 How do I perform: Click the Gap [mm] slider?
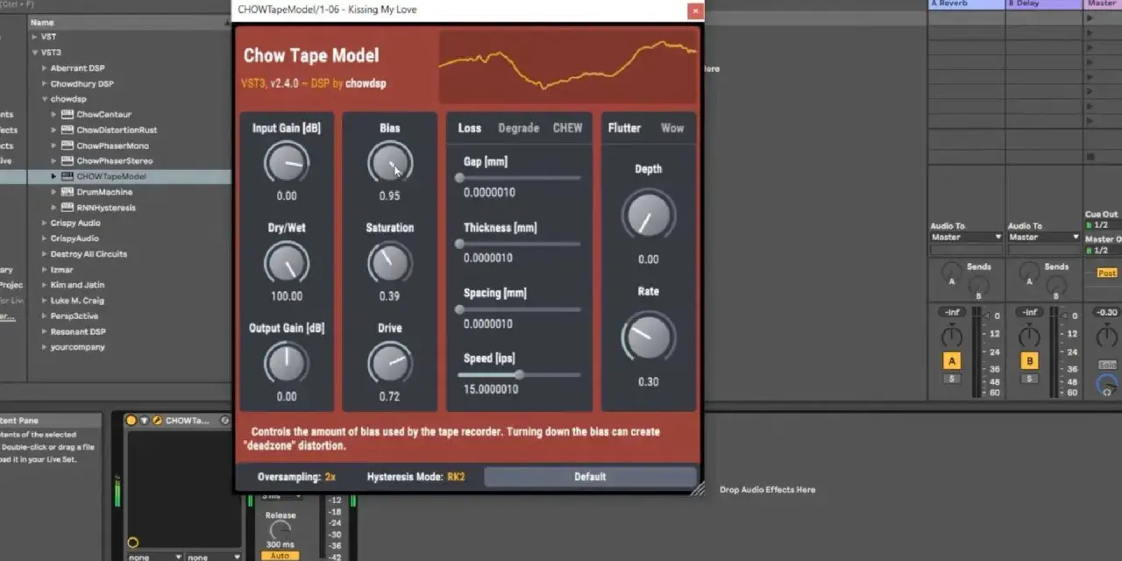point(519,178)
